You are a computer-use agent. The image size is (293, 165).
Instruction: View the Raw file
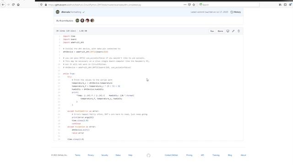(212, 31)
